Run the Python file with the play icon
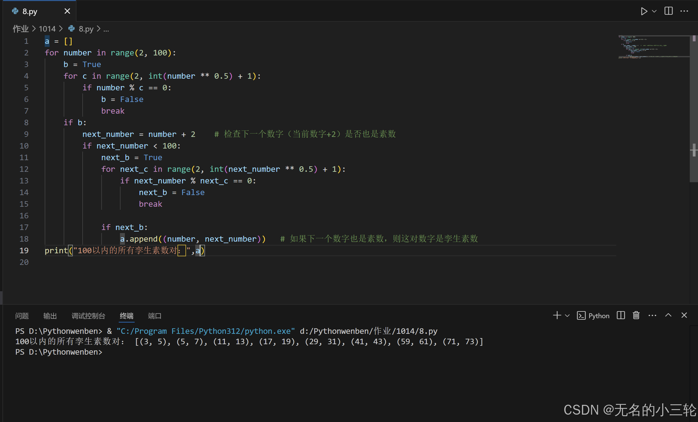 644,11
